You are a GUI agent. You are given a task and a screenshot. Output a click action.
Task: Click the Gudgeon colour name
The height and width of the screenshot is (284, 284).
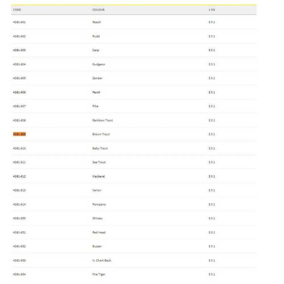point(99,64)
